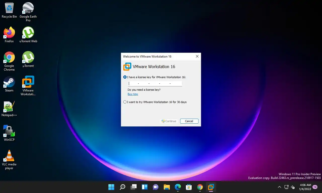Viewport: 322px width, 193px height.
Task: Show hidden system tray icons
Action: (279, 187)
